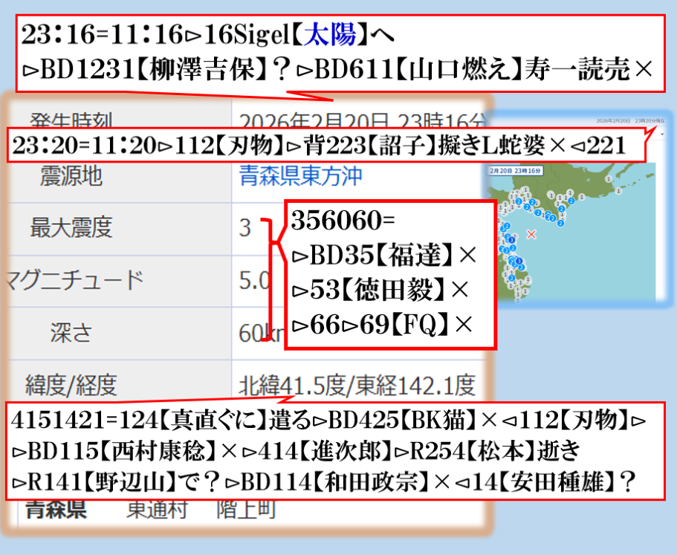Screen dimensions: 677x555
Task: Click the 緯度/経度 row label
Action: pos(71,385)
